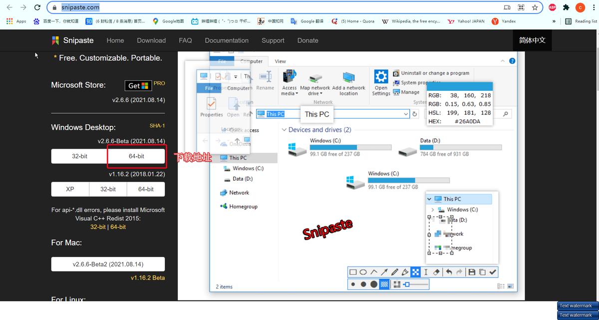Open the Google Maps bookmark
Screen dimensions: 599x320
click(x=168, y=21)
